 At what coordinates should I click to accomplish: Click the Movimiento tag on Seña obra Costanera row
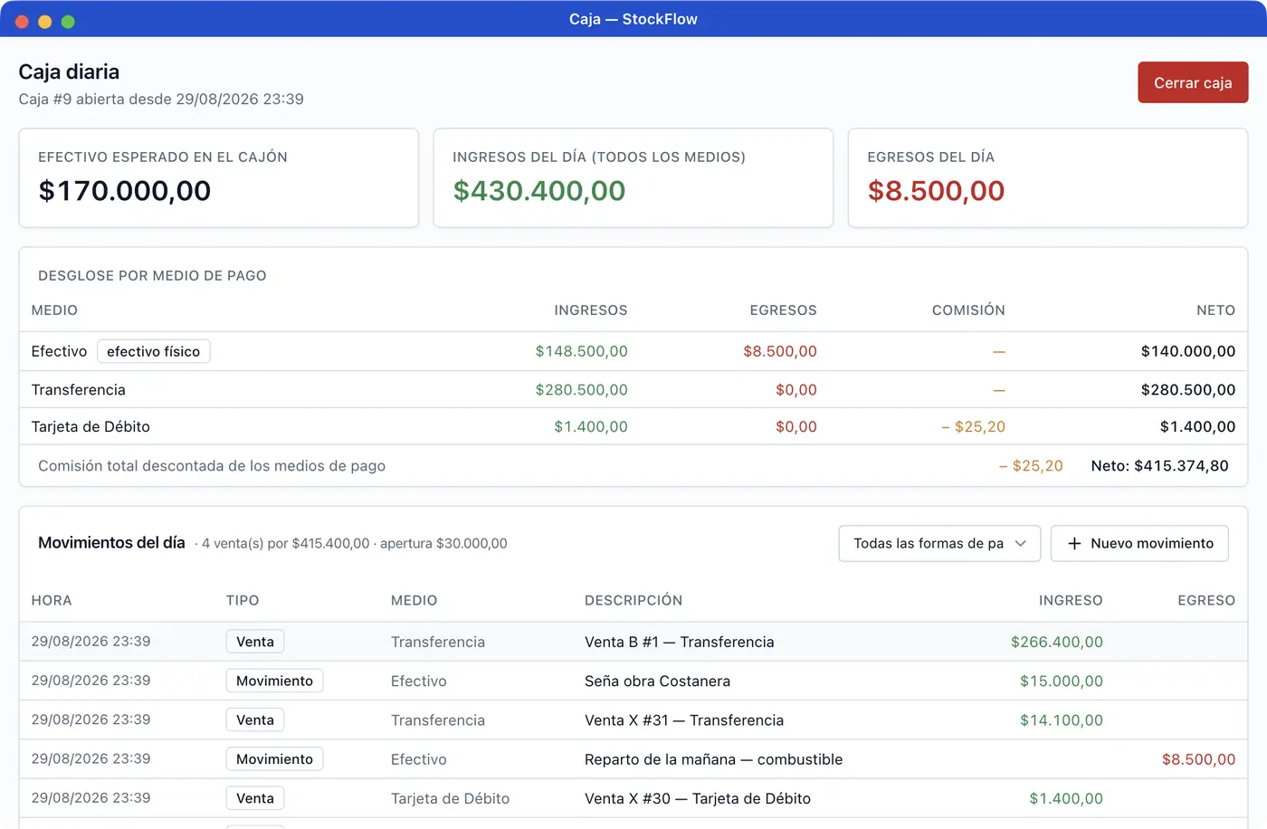(x=274, y=681)
